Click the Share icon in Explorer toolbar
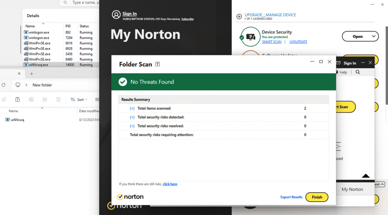Viewport: 388px width, 215px height. click(x=45, y=99)
